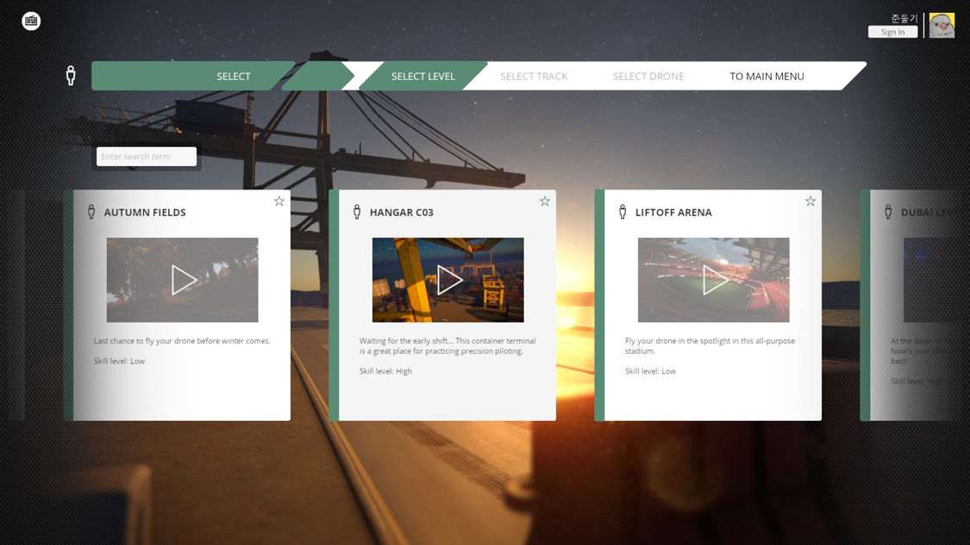Toggle the favorite star for Hangar C03
This screenshot has width=970, height=545.
[x=545, y=201]
